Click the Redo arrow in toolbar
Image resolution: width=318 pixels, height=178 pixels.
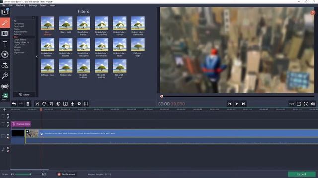pos(21,104)
